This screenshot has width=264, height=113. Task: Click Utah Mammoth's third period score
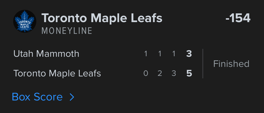pos(174,54)
